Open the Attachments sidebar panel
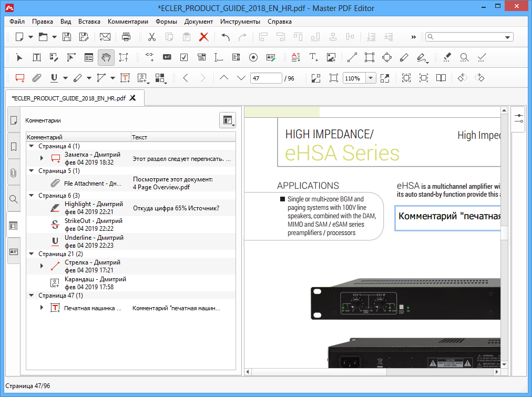 [x=14, y=173]
